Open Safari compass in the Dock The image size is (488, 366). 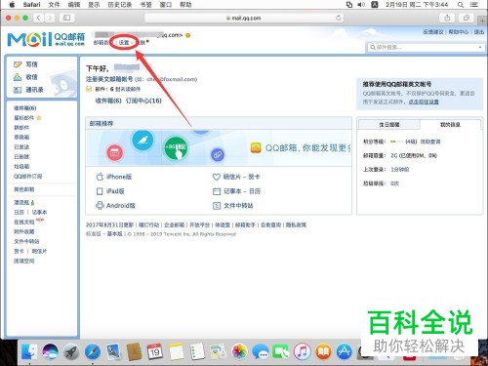pyautogui.click(x=93, y=351)
